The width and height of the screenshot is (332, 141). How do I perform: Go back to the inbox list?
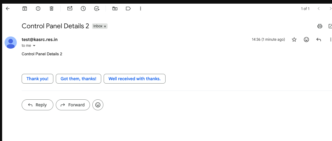[8, 9]
